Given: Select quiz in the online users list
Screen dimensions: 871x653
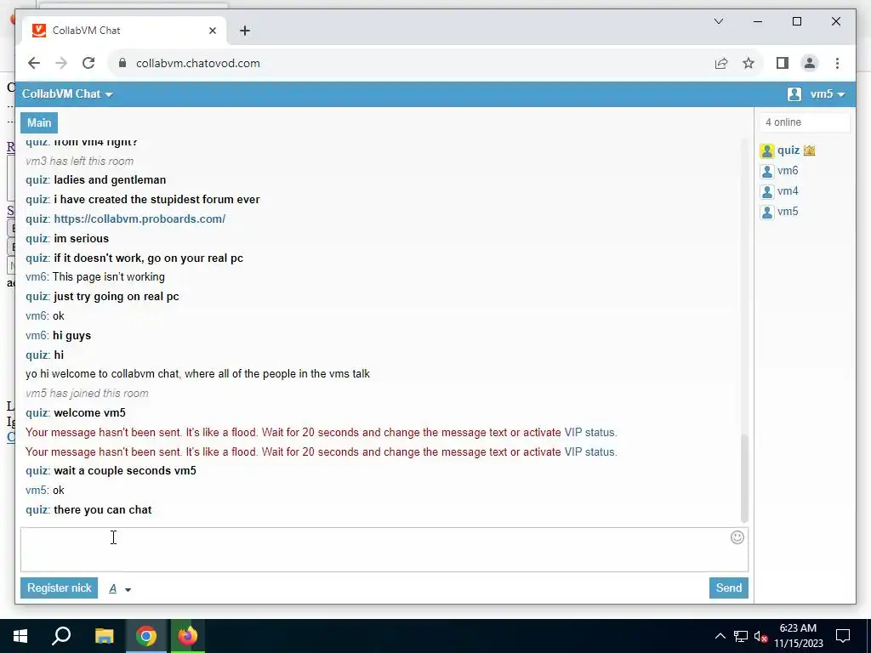Looking at the screenshot, I should 788,150.
